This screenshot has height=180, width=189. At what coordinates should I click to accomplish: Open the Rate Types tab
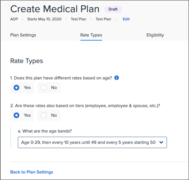[x=91, y=35]
